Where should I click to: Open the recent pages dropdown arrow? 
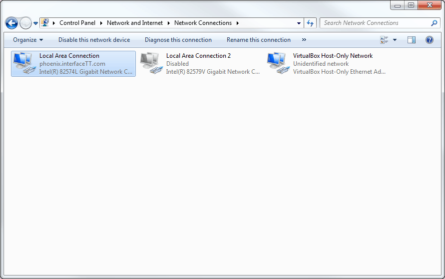35,23
